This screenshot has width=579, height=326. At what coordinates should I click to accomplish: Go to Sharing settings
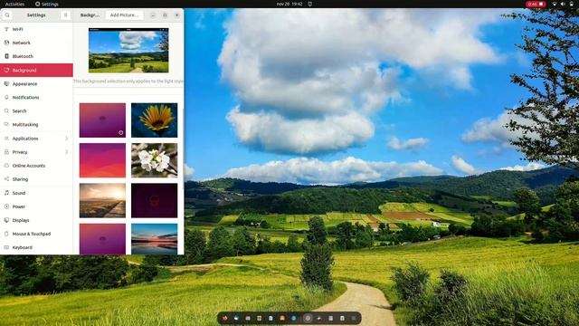tap(36, 179)
